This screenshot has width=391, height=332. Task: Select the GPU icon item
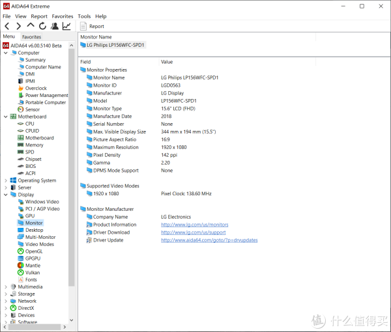pyautogui.click(x=21, y=216)
